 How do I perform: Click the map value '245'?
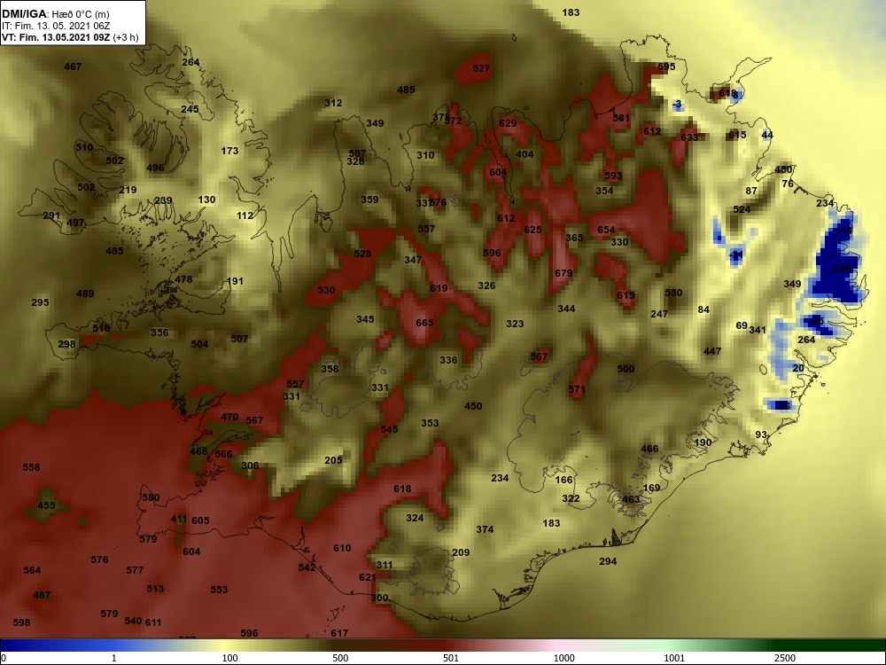tap(190, 109)
